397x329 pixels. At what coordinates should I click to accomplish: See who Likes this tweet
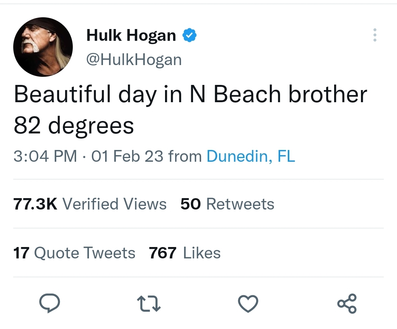(x=185, y=253)
